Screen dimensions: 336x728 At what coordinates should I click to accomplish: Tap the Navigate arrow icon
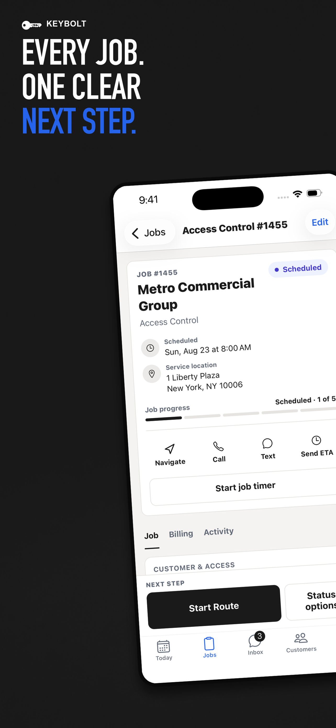[x=170, y=448]
